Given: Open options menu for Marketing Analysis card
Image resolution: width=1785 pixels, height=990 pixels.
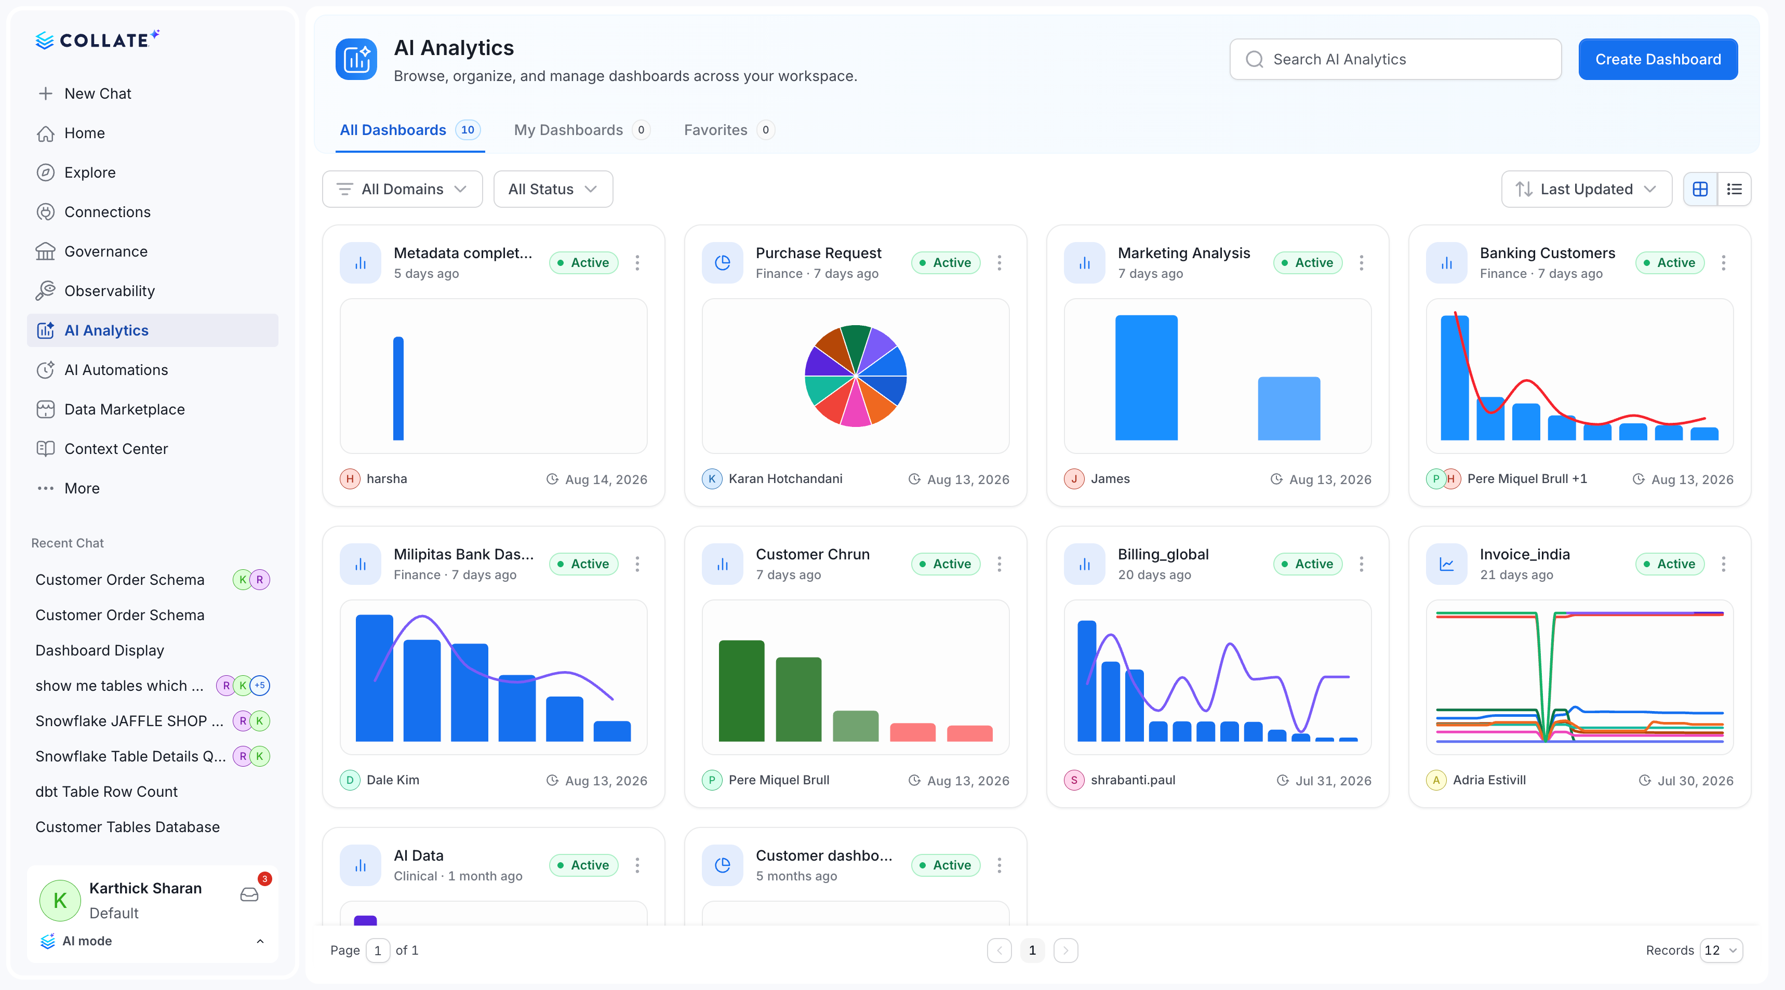Looking at the screenshot, I should [x=1362, y=263].
